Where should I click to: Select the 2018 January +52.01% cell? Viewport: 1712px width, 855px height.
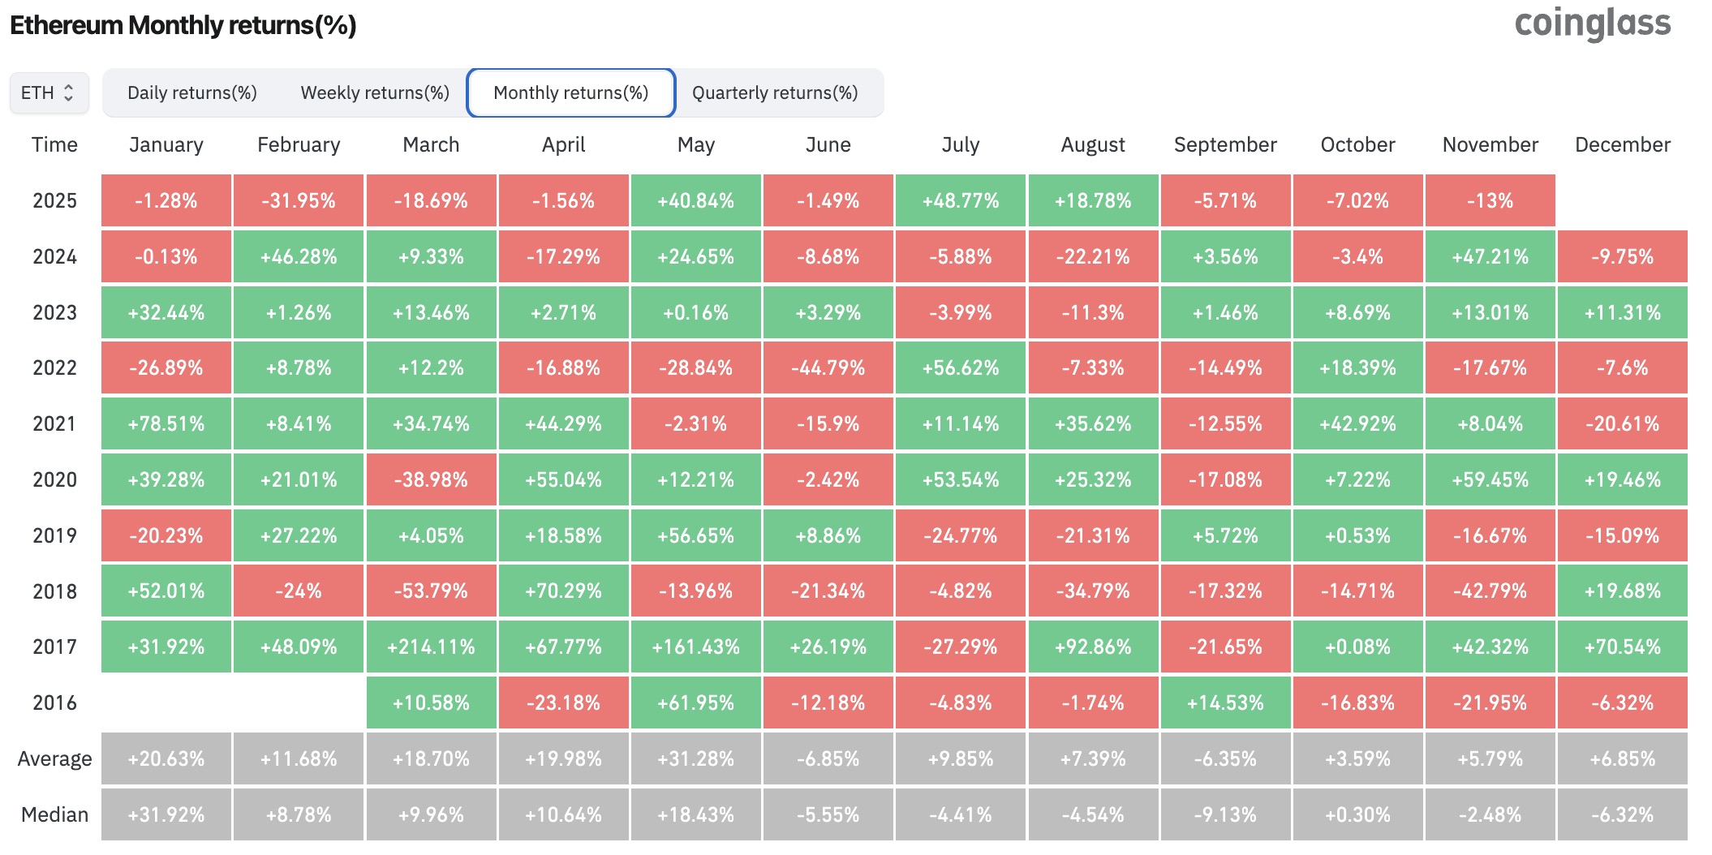(166, 591)
